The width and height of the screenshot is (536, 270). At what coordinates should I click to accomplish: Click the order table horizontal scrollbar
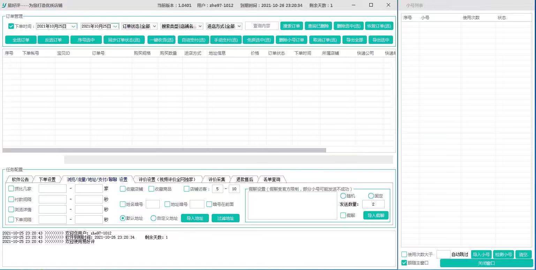[164, 150]
